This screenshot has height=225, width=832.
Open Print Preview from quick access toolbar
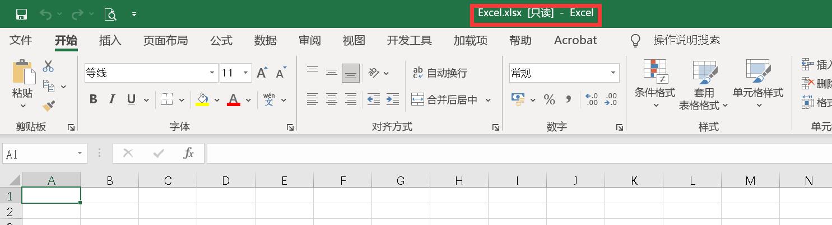pos(110,14)
